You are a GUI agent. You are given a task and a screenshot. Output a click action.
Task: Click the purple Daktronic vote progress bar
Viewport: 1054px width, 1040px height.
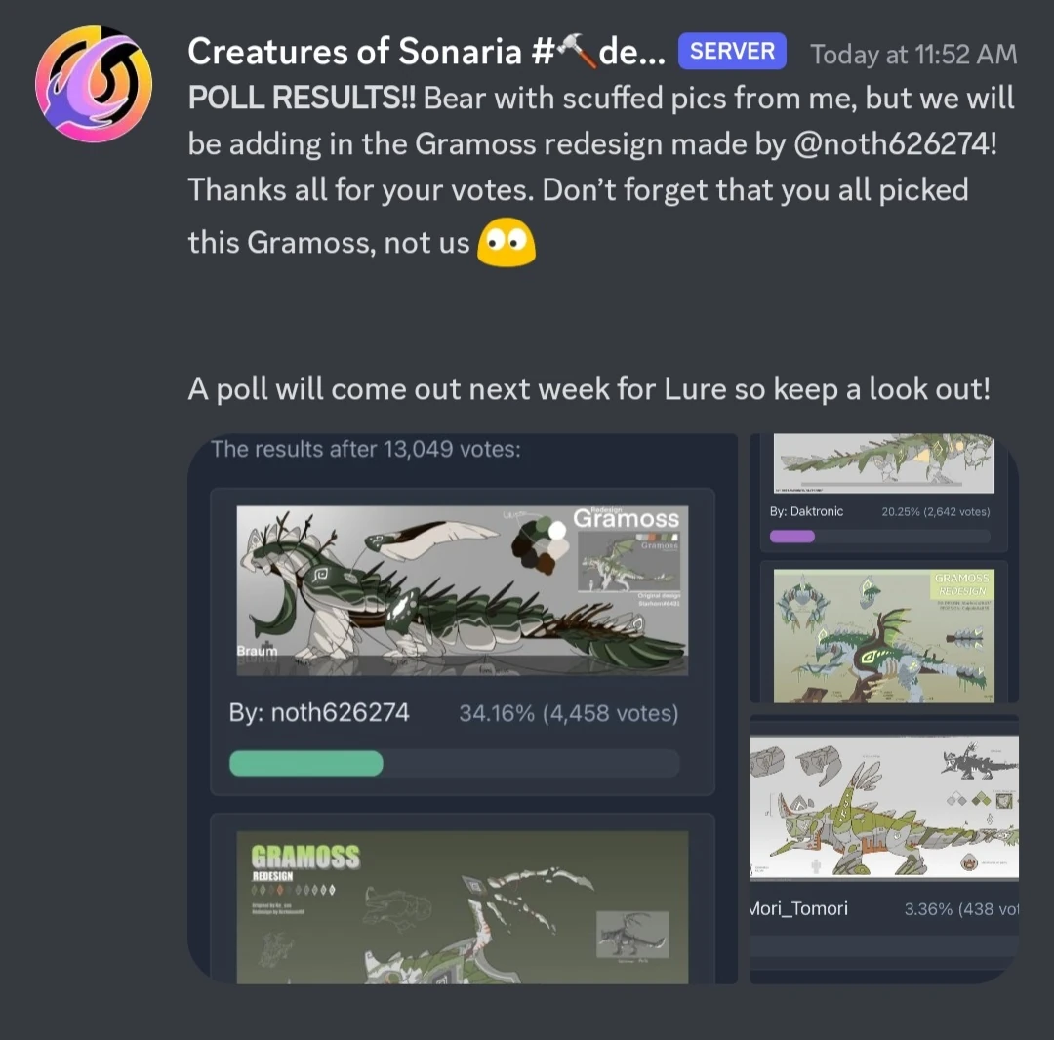[x=791, y=537]
